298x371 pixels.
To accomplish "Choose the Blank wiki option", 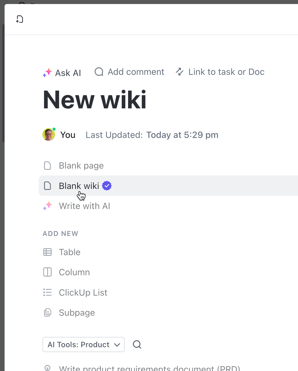I will [79, 186].
